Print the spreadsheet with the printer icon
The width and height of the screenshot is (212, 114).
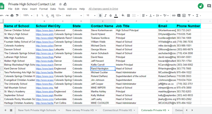coord(12,16)
